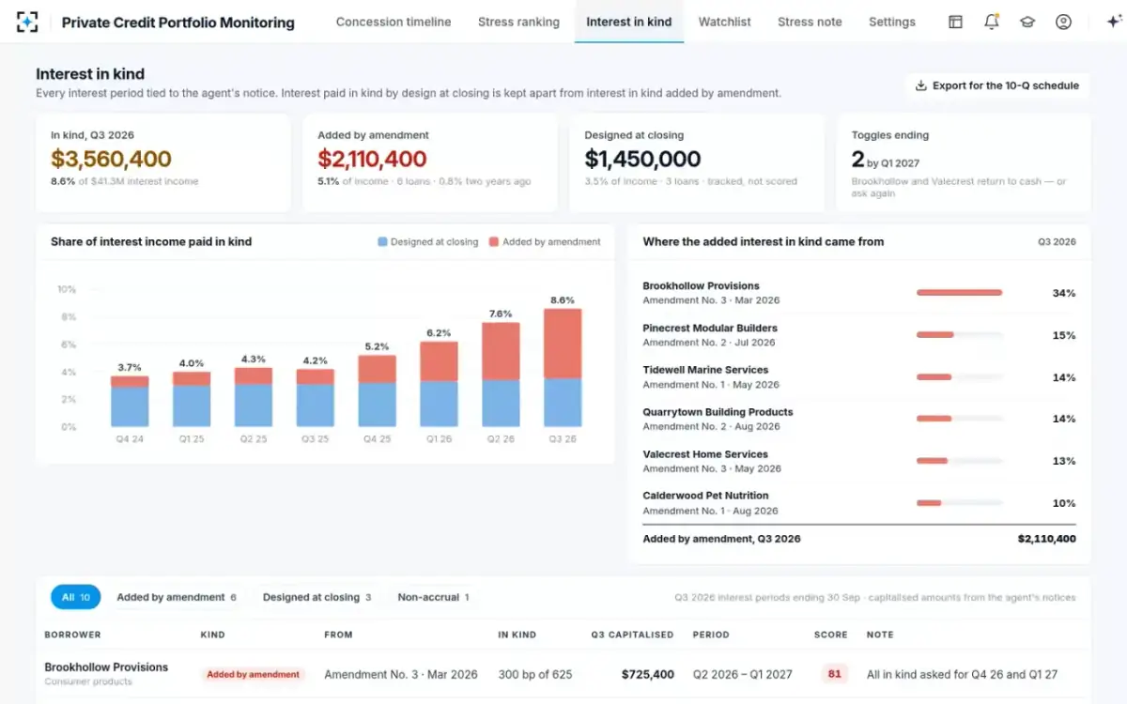Sort by the Period column header
Viewport: 1127px width, 704px height.
pos(711,635)
